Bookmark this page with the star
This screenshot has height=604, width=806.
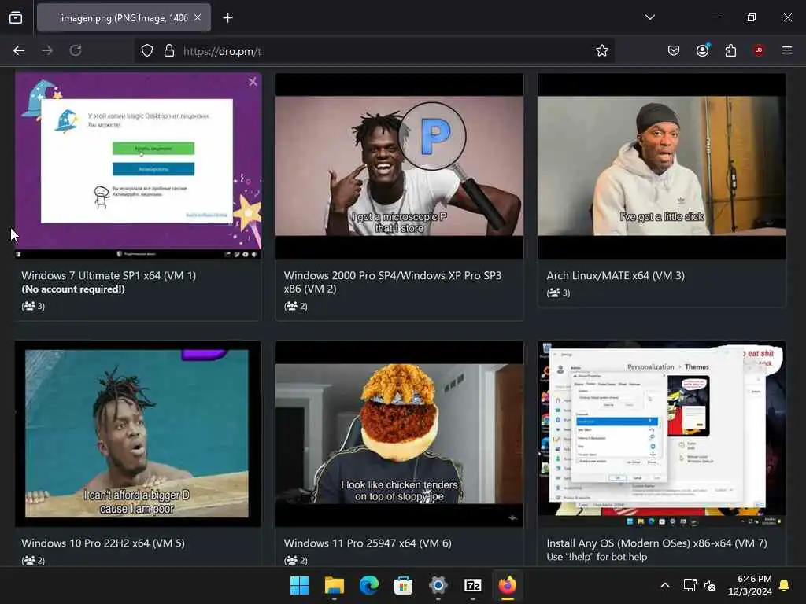602,50
